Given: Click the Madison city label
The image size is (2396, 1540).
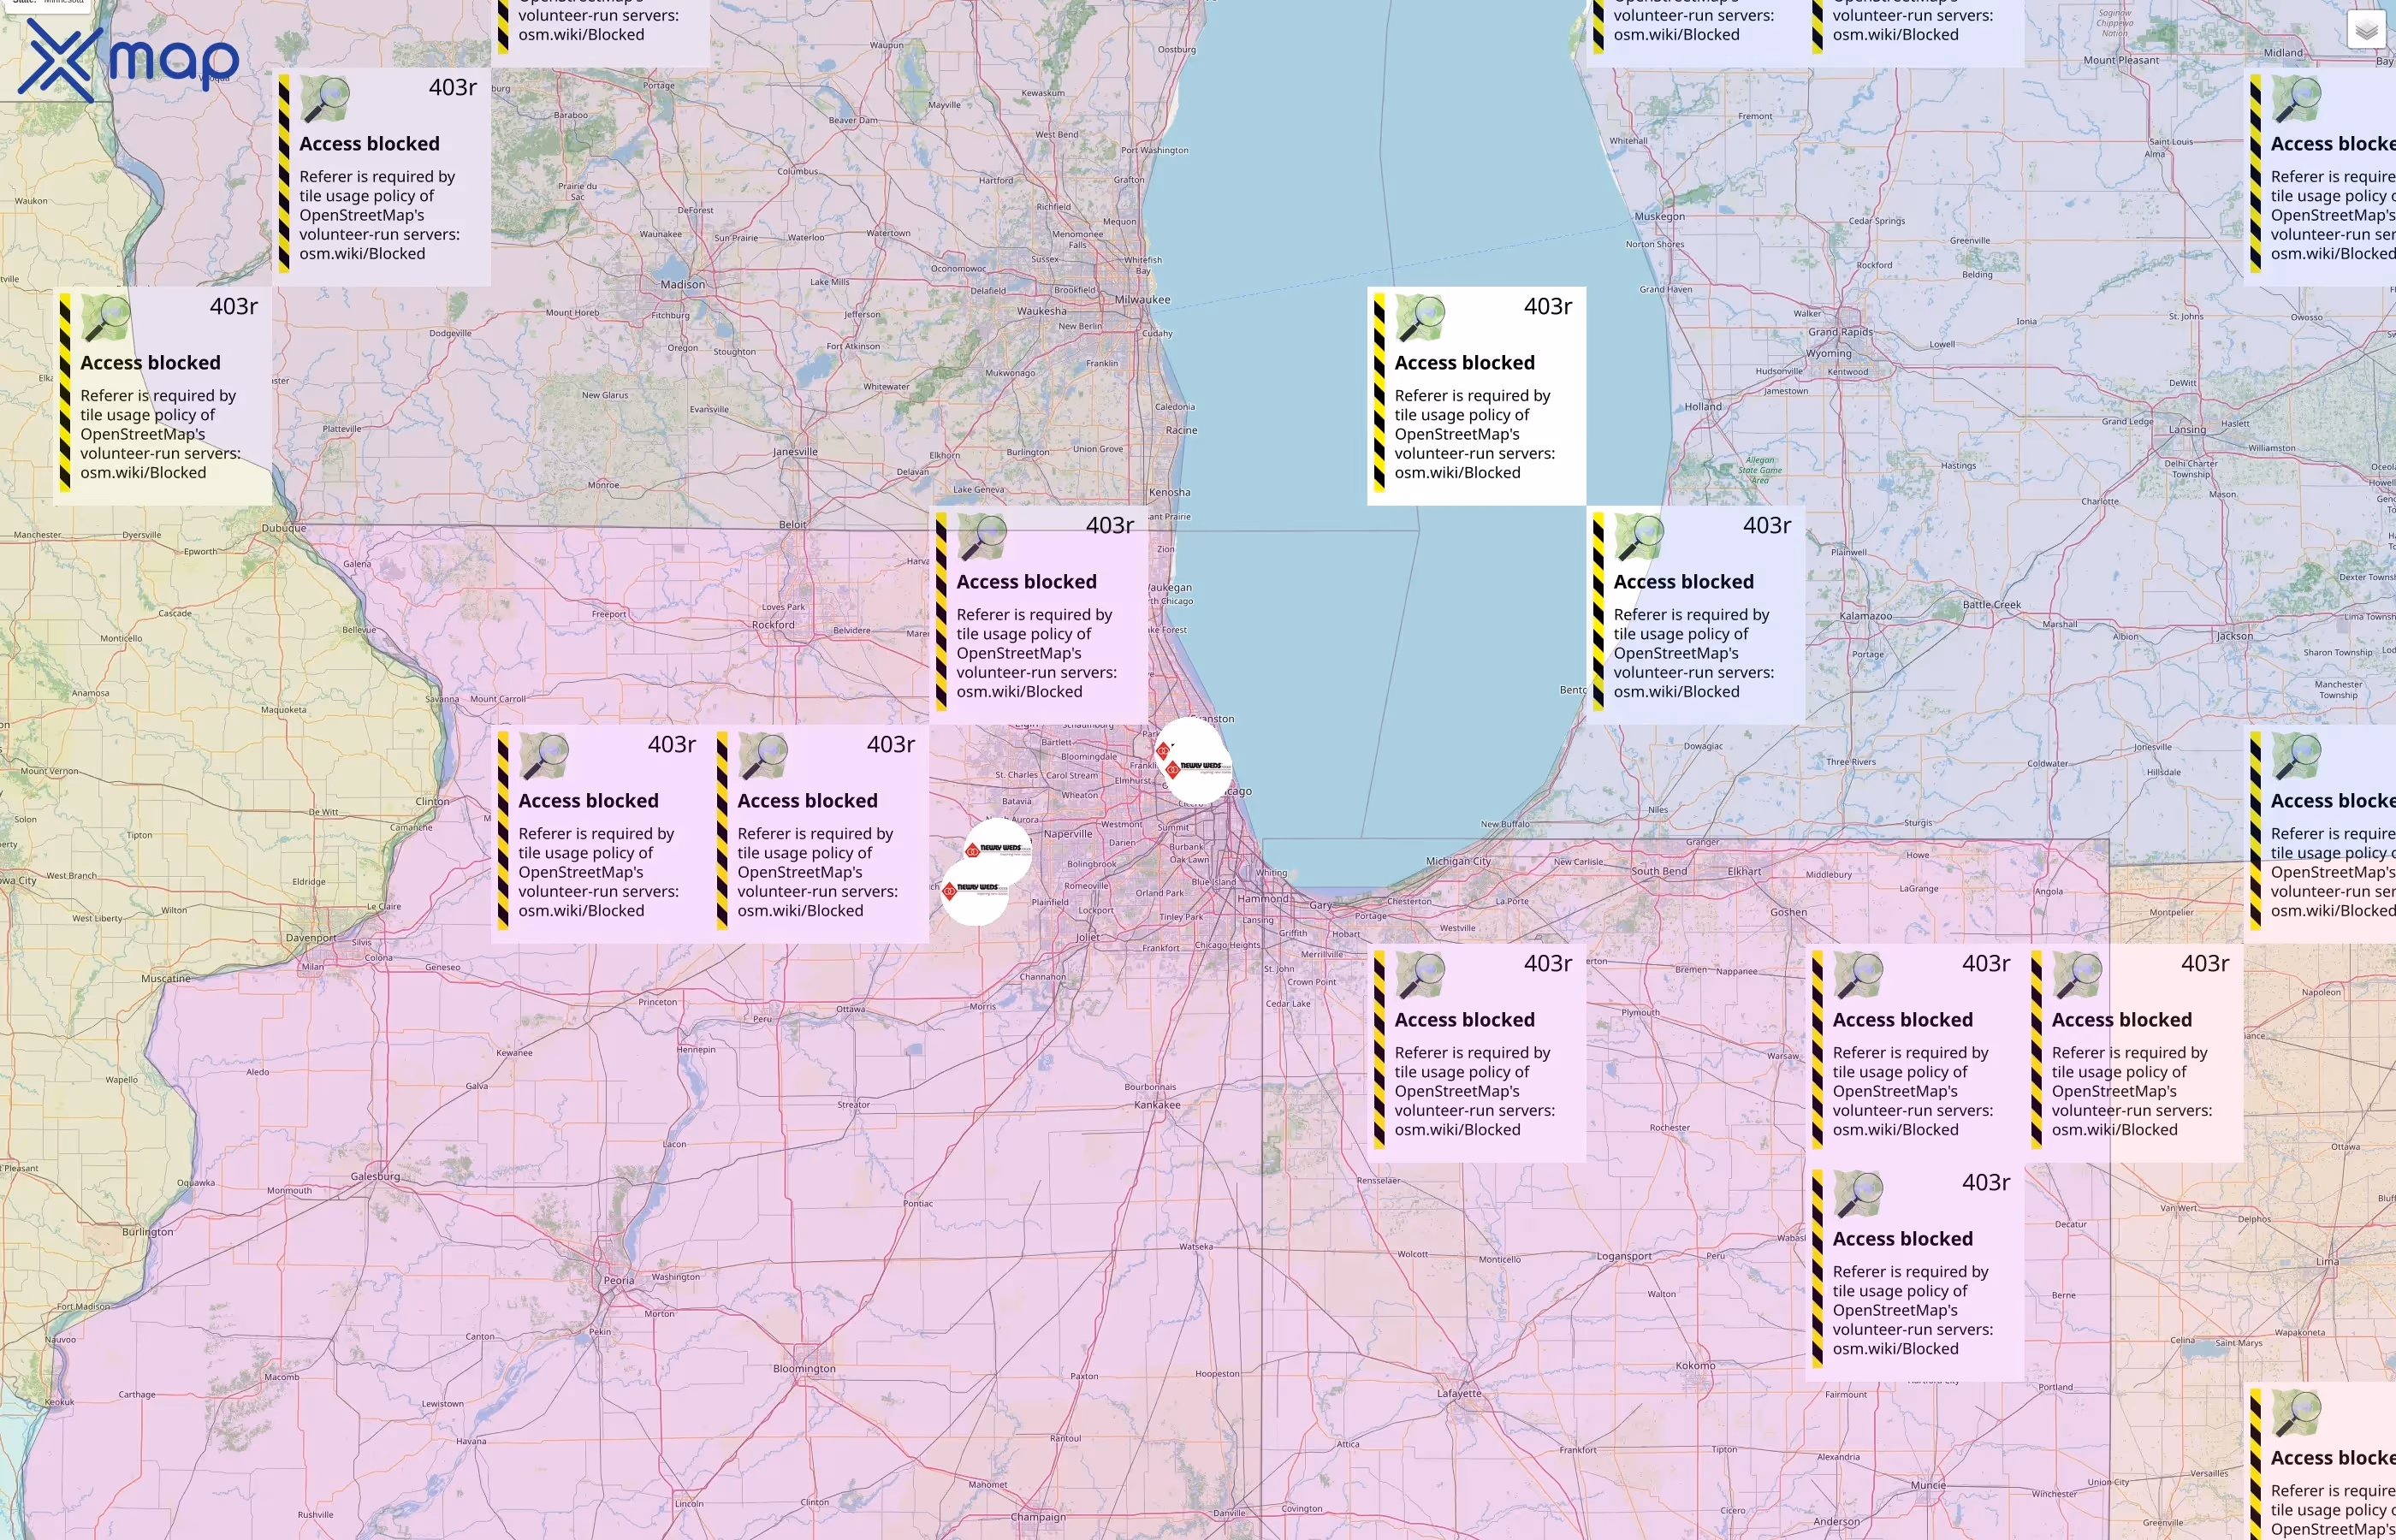Looking at the screenshot, I should click(683, 285).
